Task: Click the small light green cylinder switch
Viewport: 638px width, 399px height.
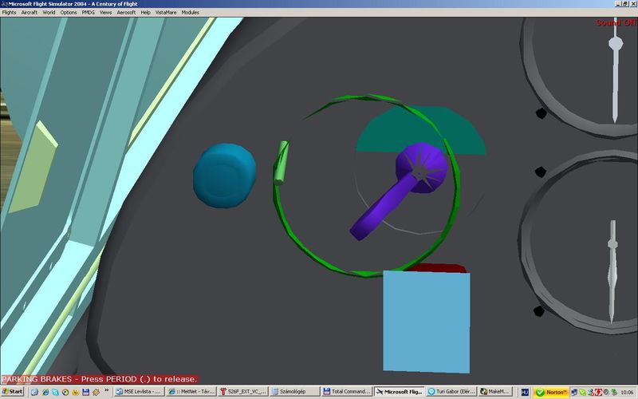Action: click(x=281, y=163)
